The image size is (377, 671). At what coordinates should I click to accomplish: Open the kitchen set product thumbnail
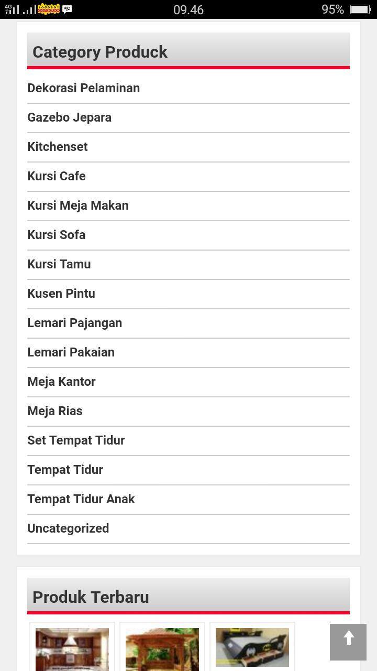pos(72,649)
